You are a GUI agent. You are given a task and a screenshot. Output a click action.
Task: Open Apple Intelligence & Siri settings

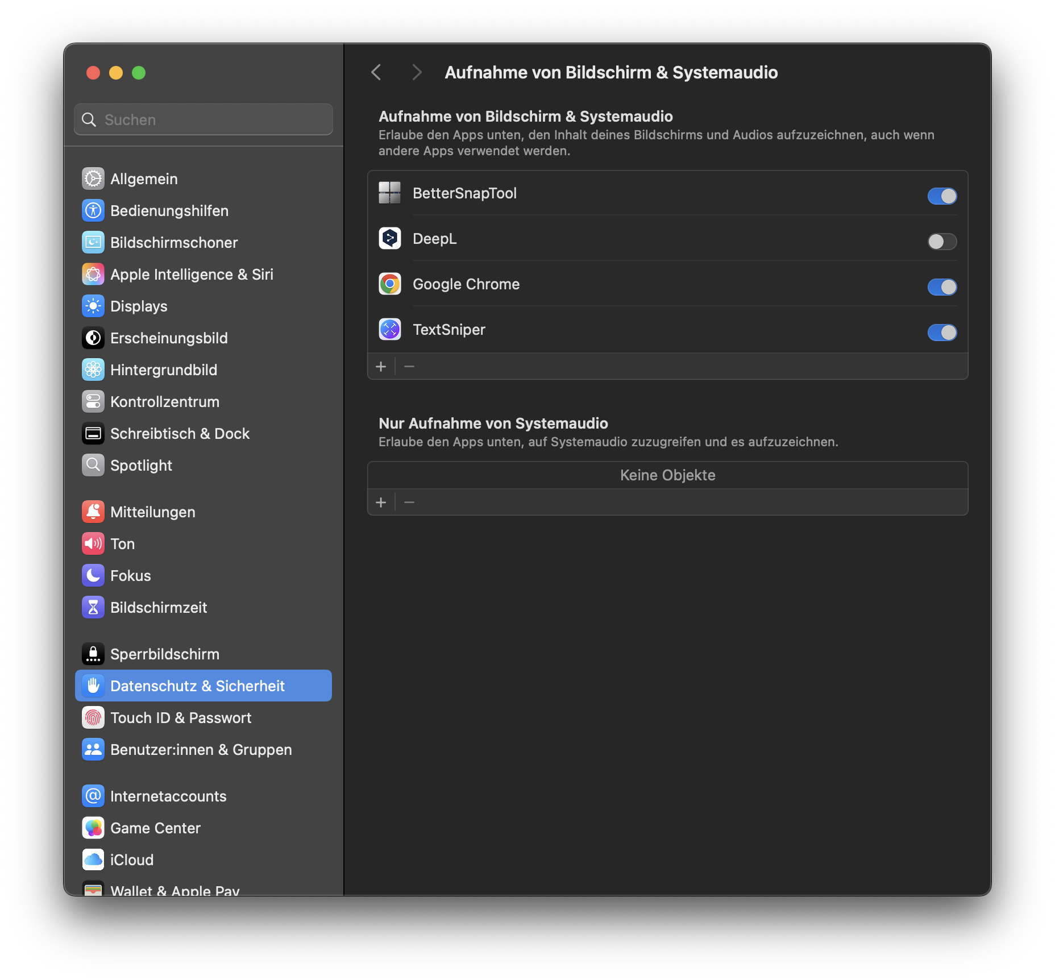tap(93, 274)
